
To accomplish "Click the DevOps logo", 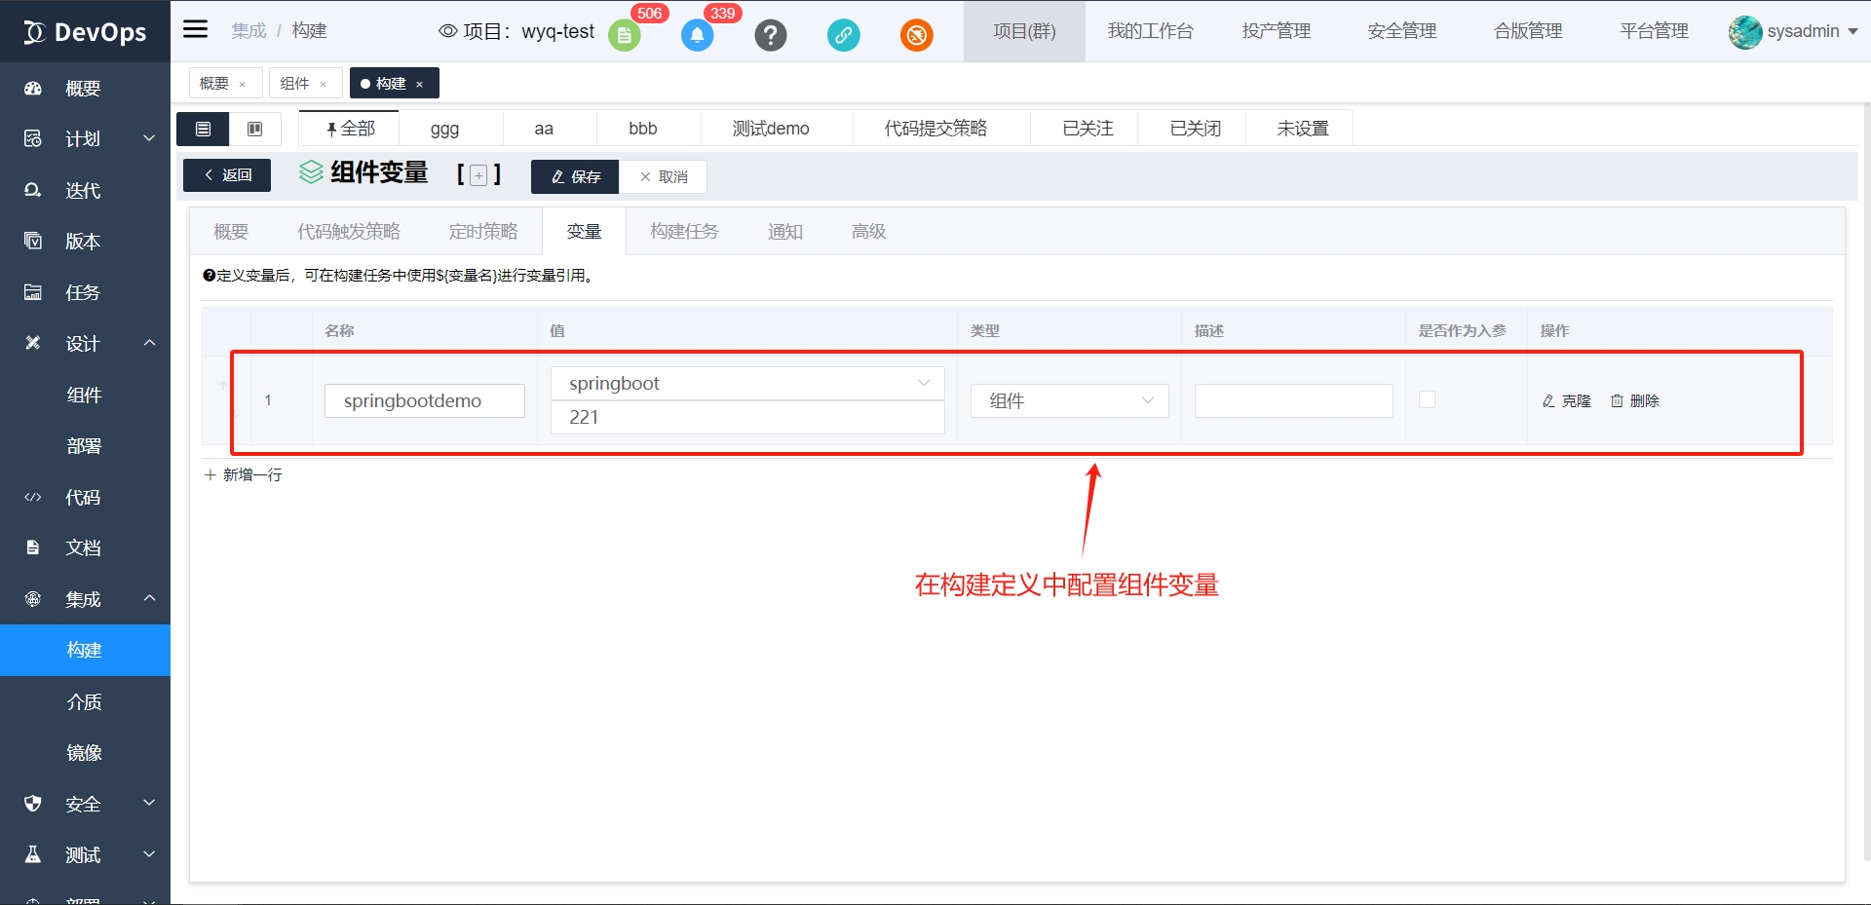I will (86, 32).
